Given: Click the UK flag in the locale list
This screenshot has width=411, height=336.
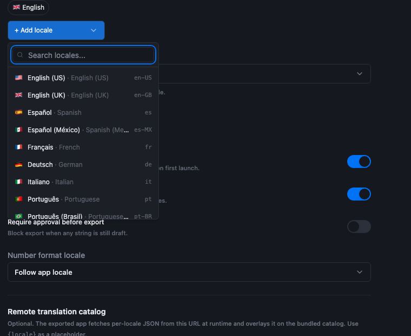Looking at the screenshot, I should [x=18, y=95].
